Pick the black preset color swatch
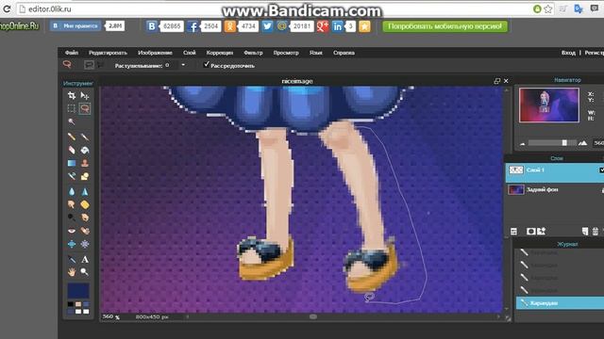604x339 pixels. (71, 304)
